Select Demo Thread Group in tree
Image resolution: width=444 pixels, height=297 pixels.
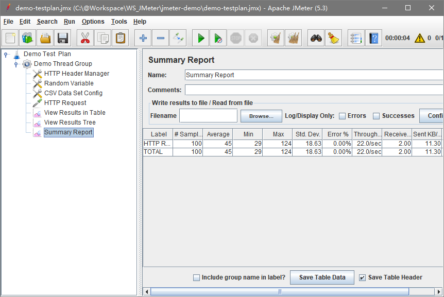click(63, 64)
